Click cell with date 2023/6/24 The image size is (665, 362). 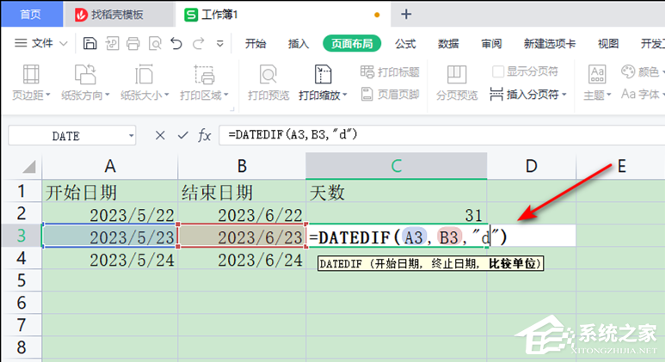coord(242,260)
